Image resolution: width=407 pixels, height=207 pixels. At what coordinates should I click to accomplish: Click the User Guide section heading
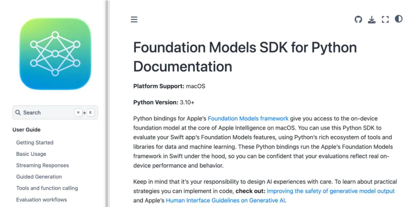click(27, 130)
